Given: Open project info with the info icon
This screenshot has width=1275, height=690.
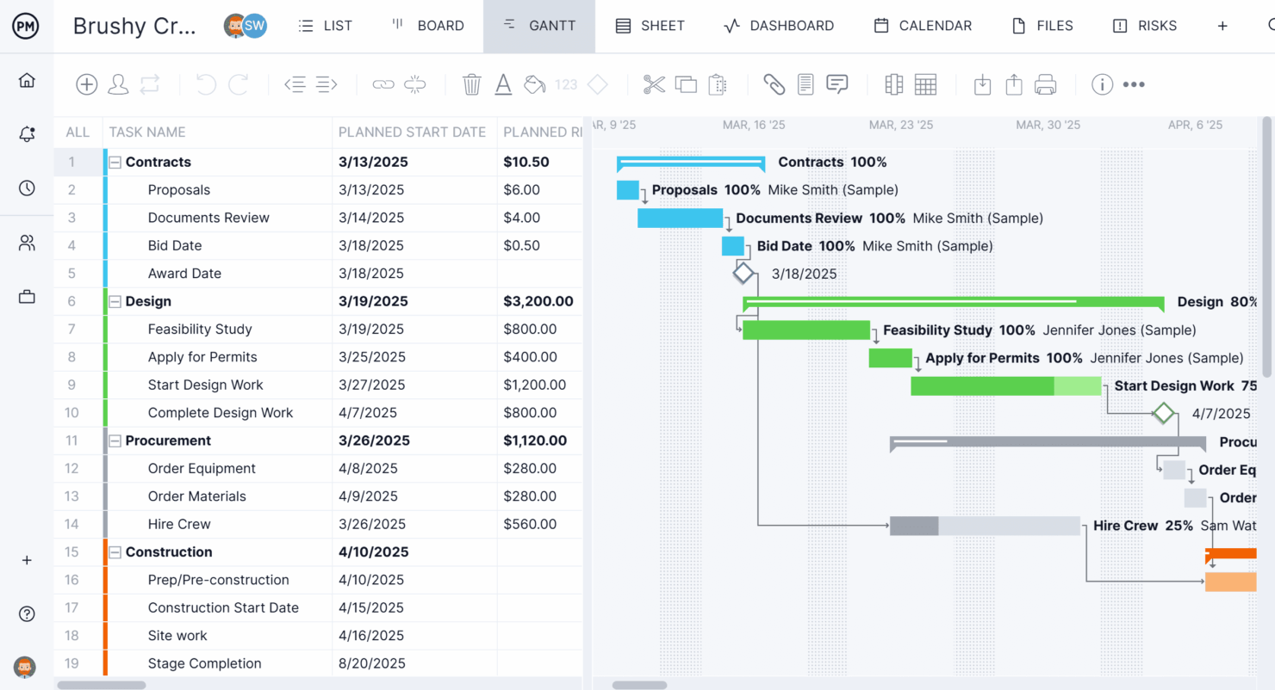Looking at the screenshot, I should [x=1102, y=83].
